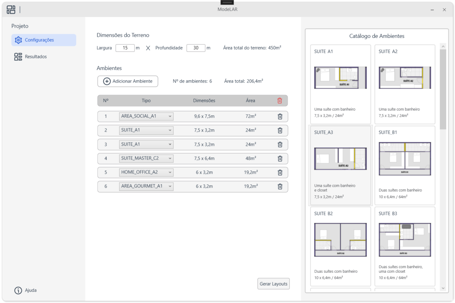Viewport: 455px width, 303px height.
Task: Delete the HOME_OFFICE_A2 row trash icon
Action: 280,173
